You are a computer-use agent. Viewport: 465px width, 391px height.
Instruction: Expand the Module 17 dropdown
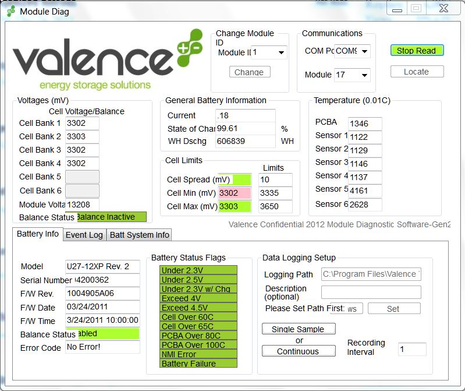(364, 75)
